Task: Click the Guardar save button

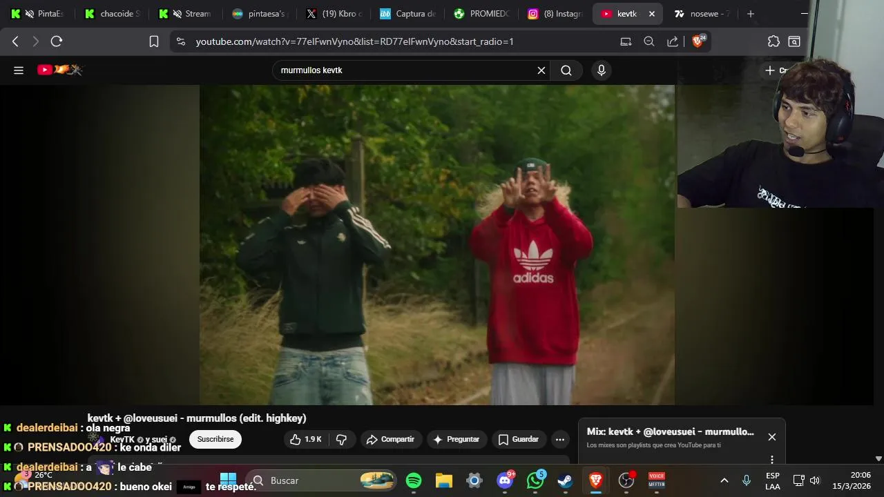Action: (519, 439)
